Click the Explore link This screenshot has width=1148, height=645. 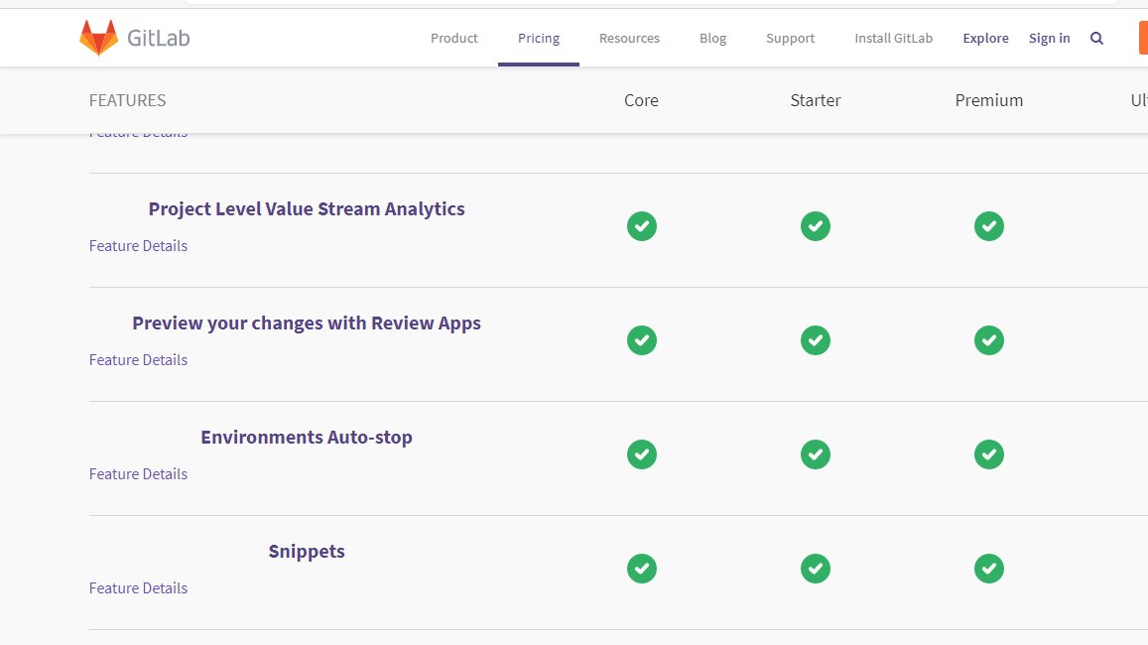[x=985, y=38]
